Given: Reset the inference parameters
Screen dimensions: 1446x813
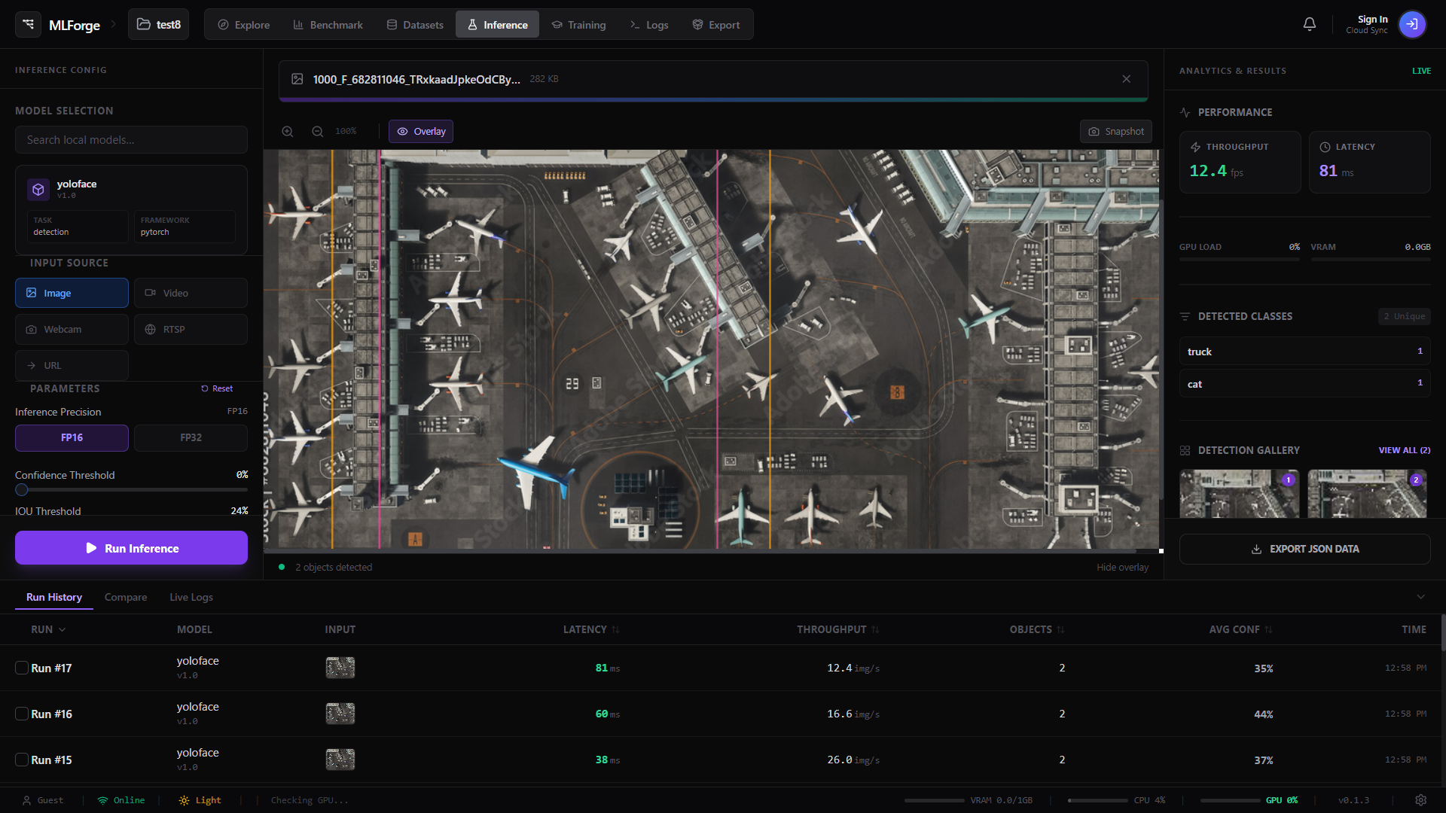Looking at the screenshot, I should pyautogui.click(x=217, y=388).
